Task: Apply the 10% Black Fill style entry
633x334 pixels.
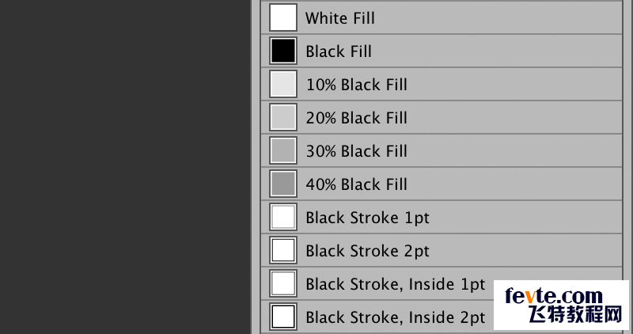Action: tap(442, 84)
